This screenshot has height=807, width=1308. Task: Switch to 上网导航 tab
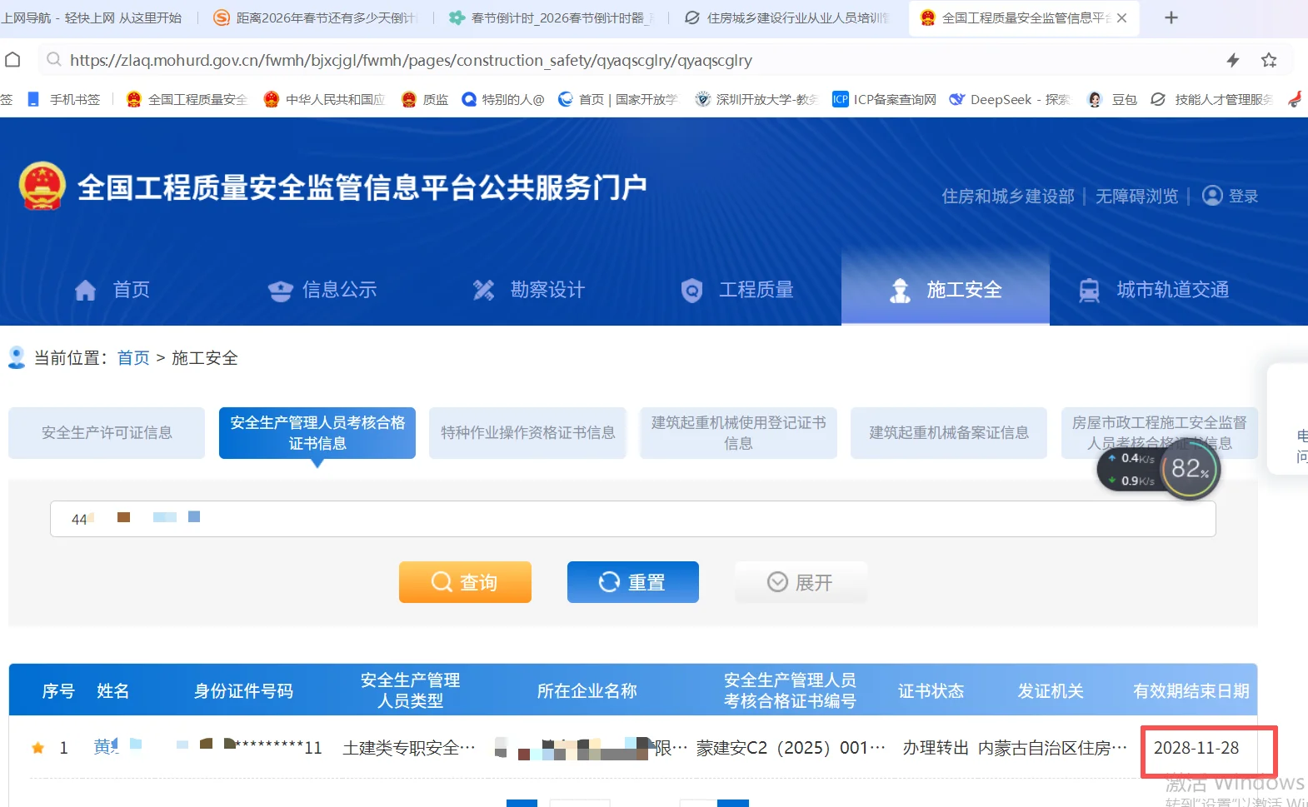click(x=92, y=17)
